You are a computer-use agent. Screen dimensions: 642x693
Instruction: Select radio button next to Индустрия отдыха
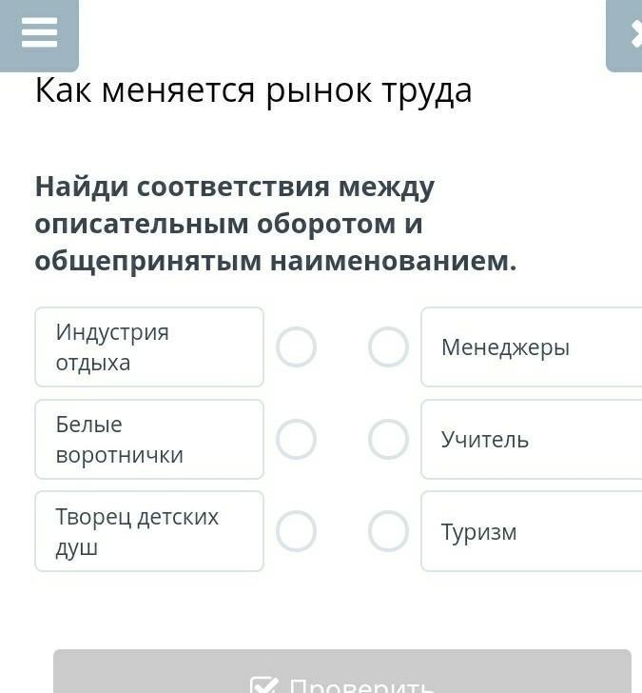tap(296, 347)
